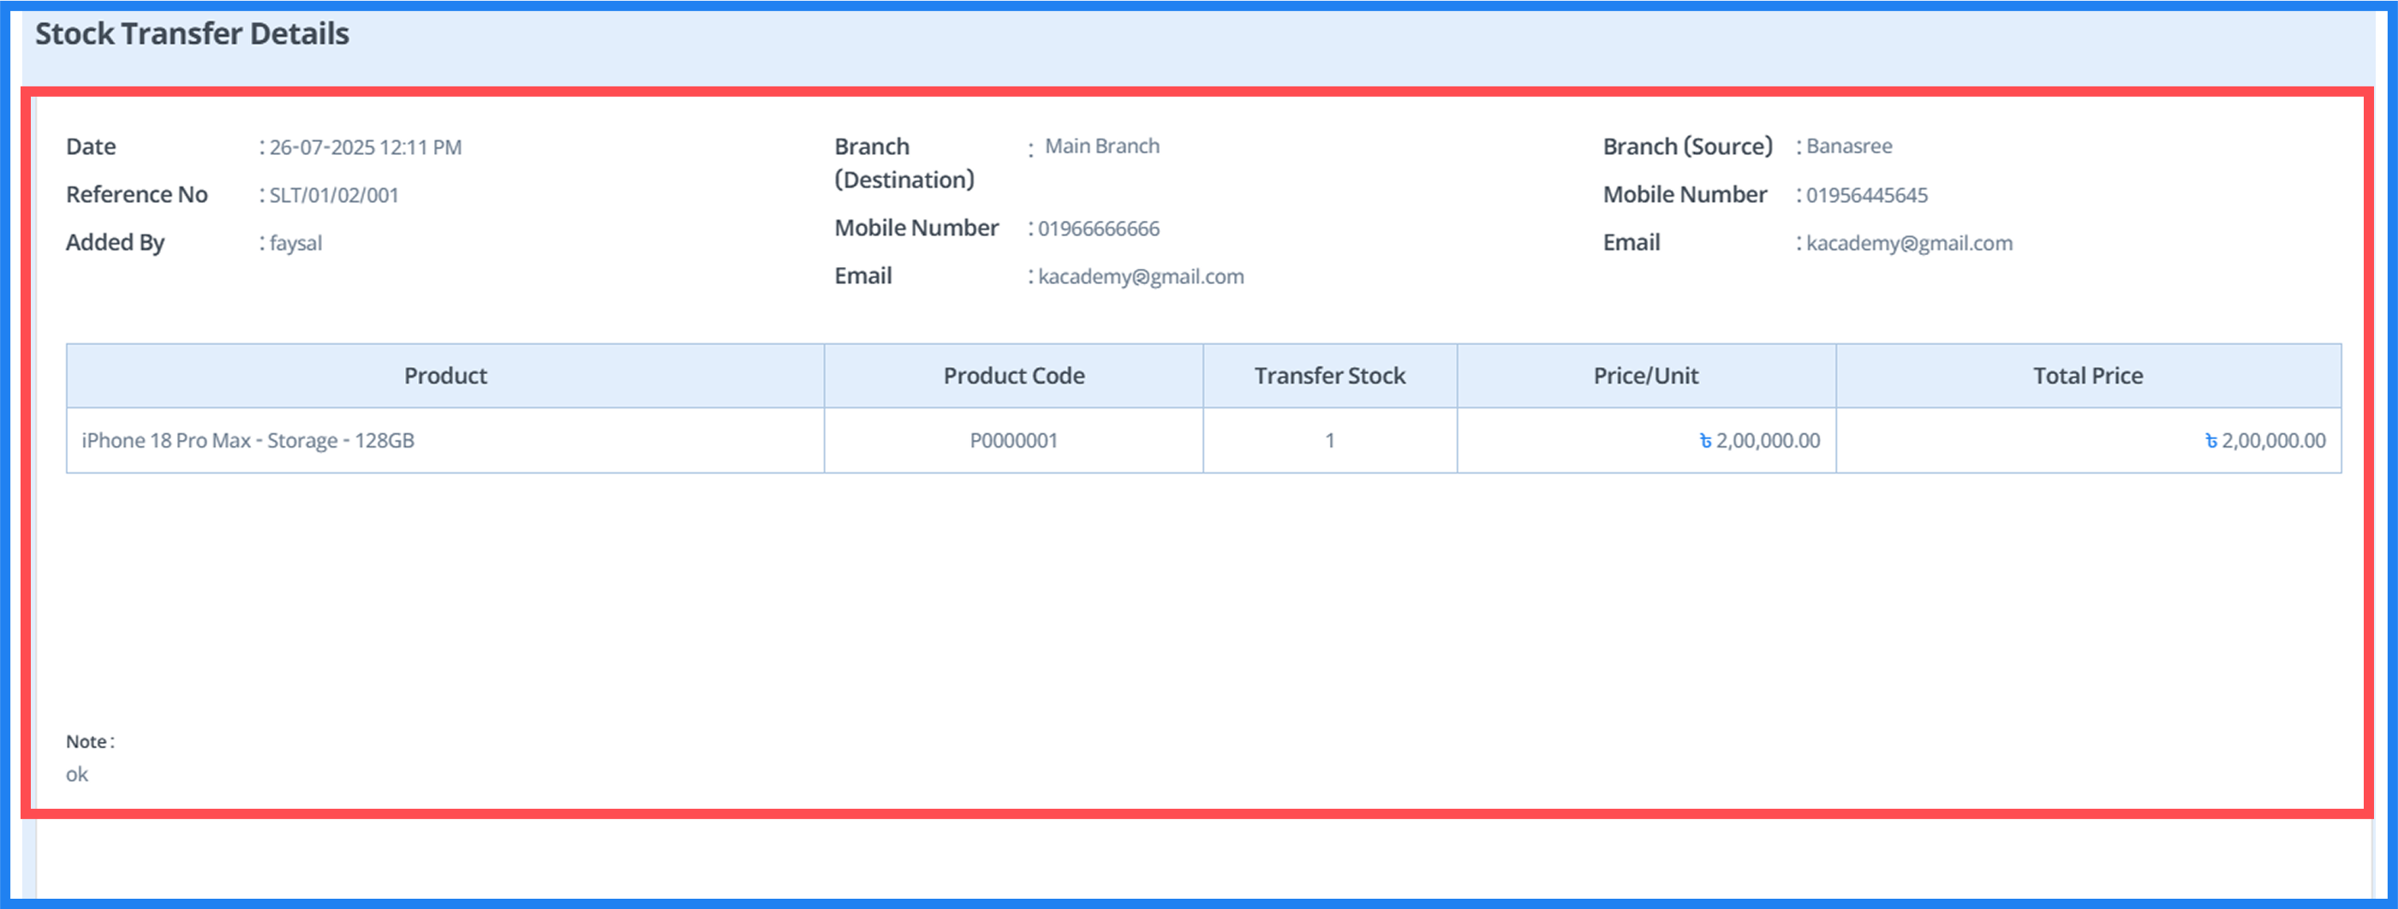Screen dimensions: 2398x909
Task: Open the source branch email address
Action: coord(1908,244)
